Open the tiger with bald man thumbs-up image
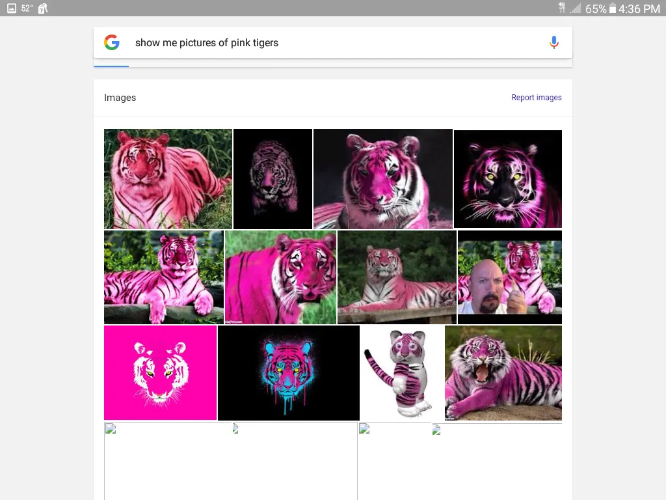The image size is (666, 500). click(509, 277)
